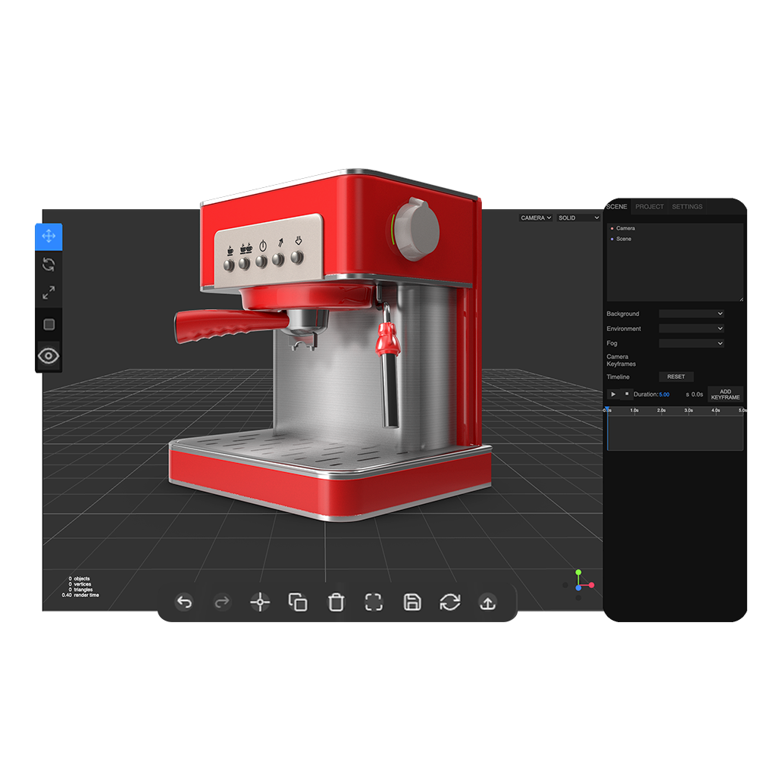Open the CAMERA view dropdown

point(535,217)
